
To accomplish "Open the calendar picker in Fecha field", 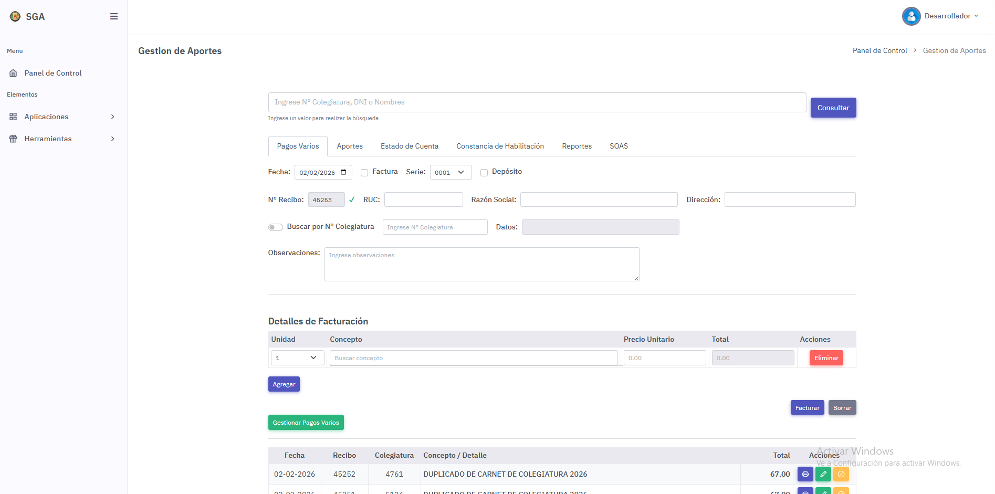I will click(x=343, y=172).
